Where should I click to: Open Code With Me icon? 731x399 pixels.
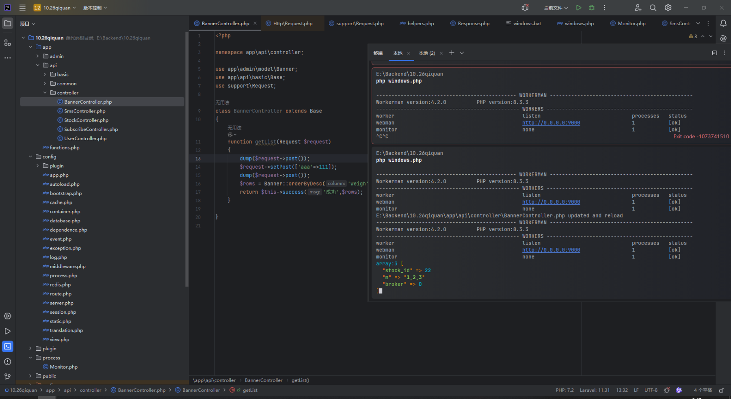tap(638, 8)
